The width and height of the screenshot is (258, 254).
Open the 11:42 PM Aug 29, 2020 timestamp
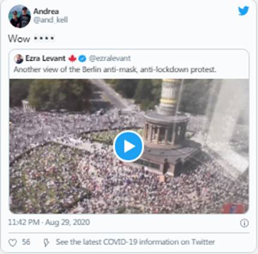pos(49,222)
